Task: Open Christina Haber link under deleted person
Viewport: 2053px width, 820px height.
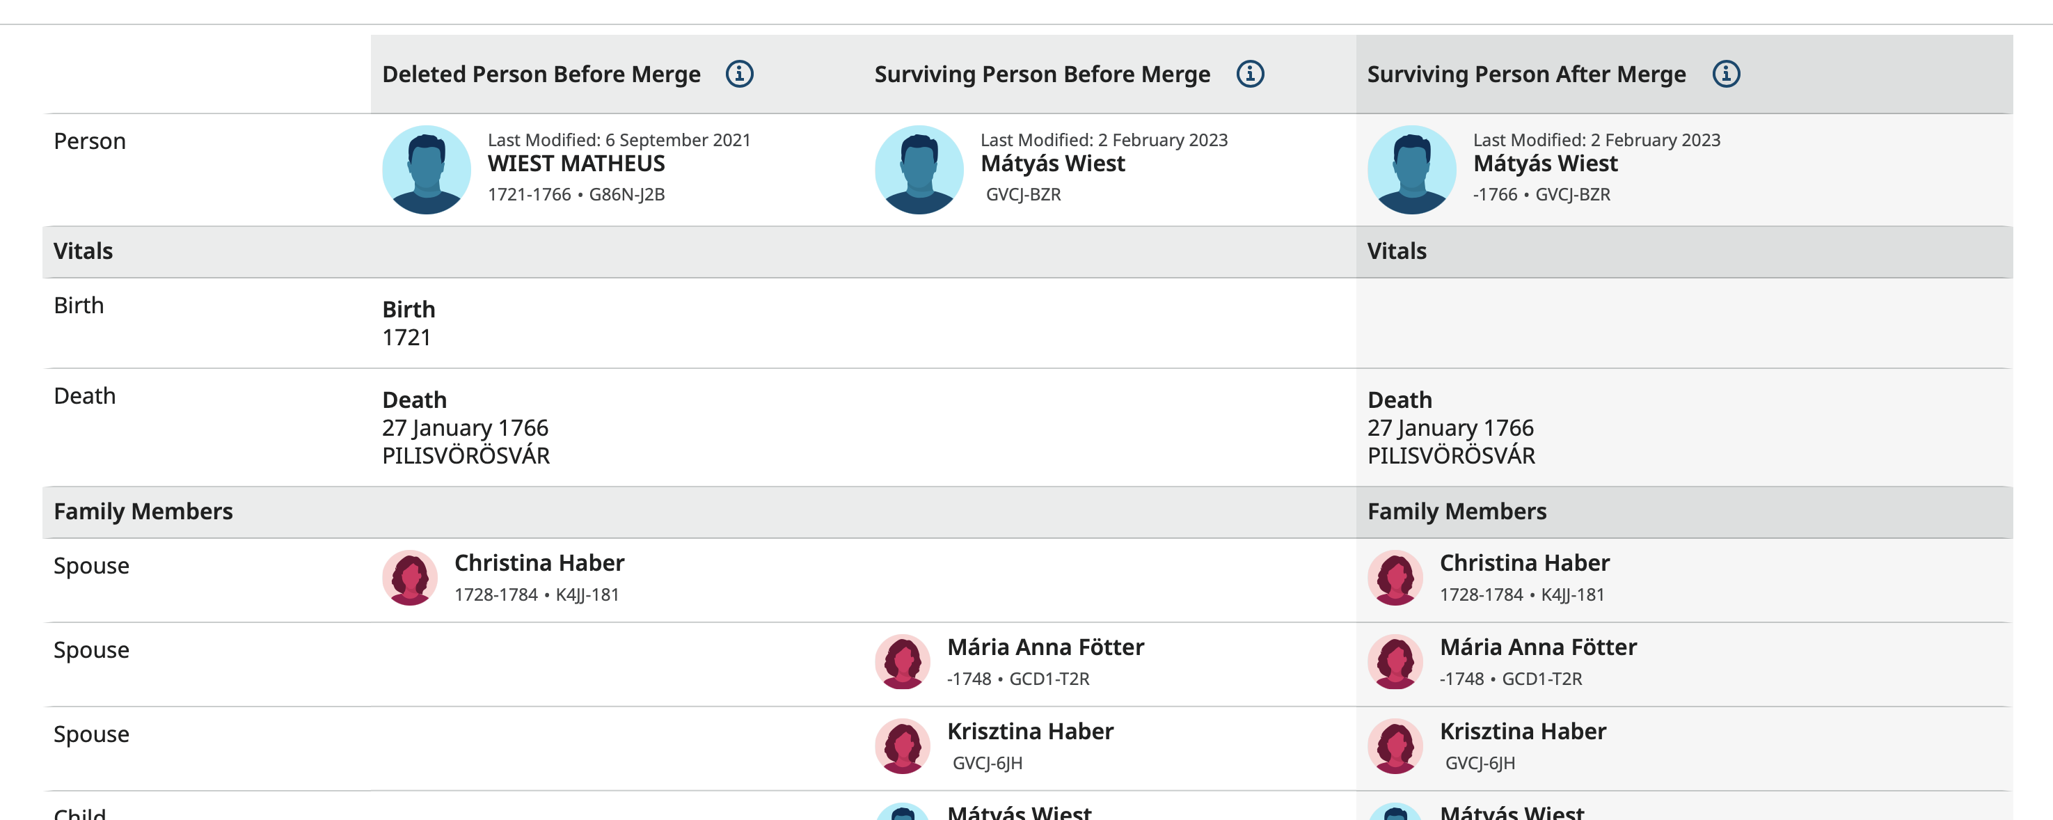Action: (539, 563)
